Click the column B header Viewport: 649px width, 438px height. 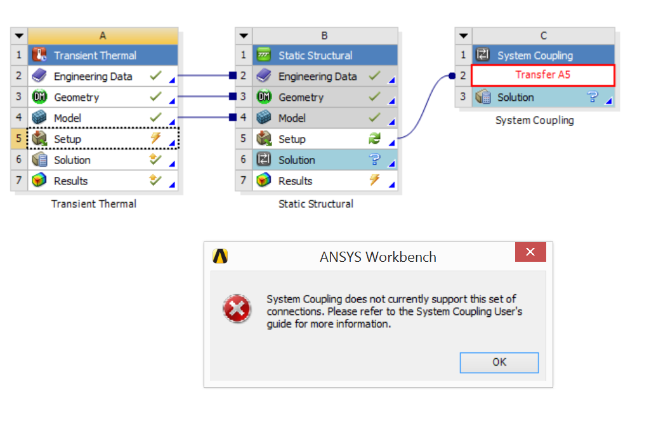325,36
